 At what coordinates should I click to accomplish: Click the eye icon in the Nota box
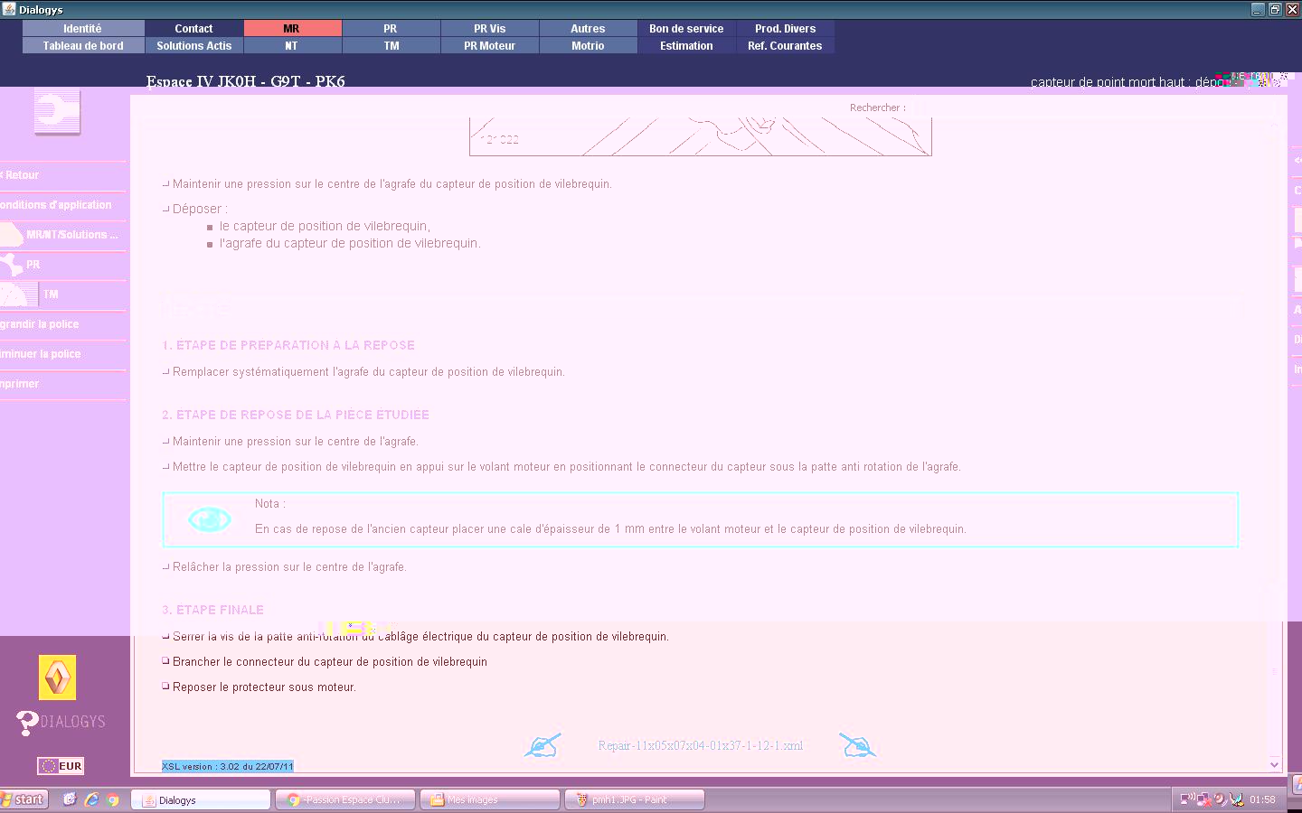tap(209, 519)
